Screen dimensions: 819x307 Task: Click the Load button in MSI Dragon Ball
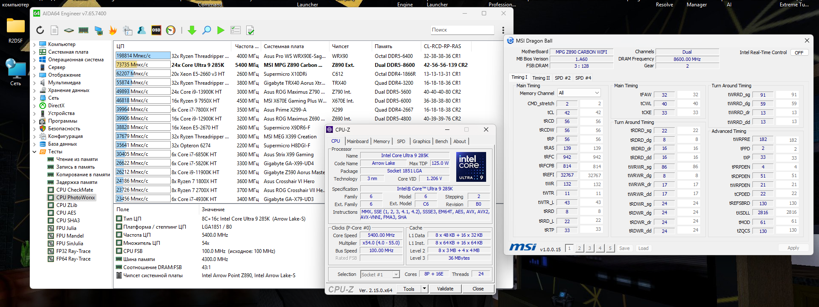[x=643, y=248]
